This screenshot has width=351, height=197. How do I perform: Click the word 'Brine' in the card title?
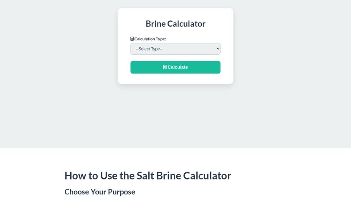(x=156, y=24)
